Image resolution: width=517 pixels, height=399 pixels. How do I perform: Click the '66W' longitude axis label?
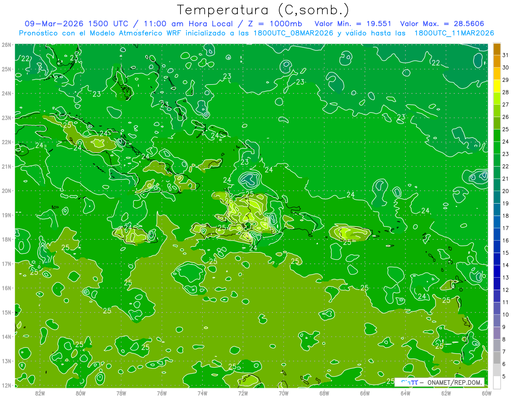point(365,393)
